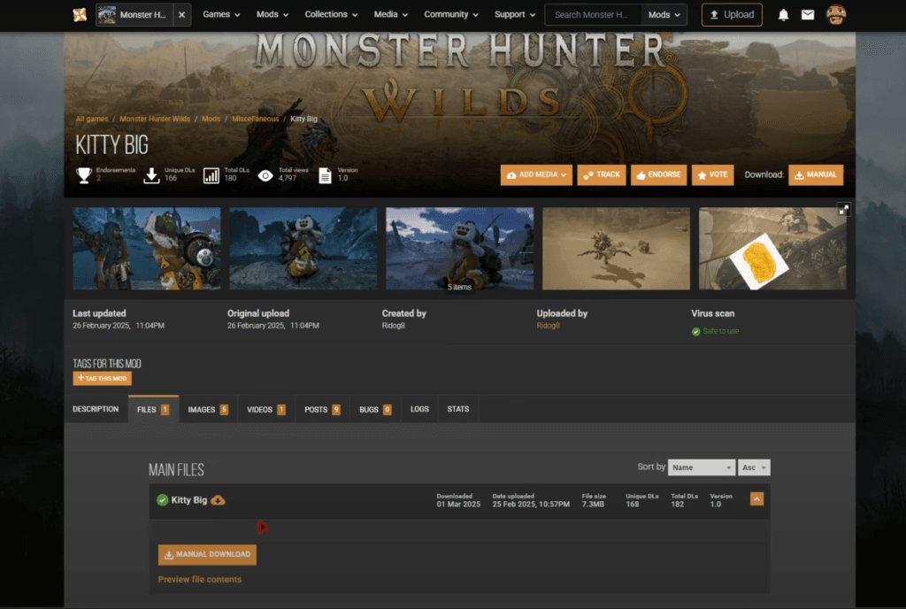Go to Monster Hunter Wilds breadcrumb
Viewport: 906px width, 609px height.
point(154,119)
